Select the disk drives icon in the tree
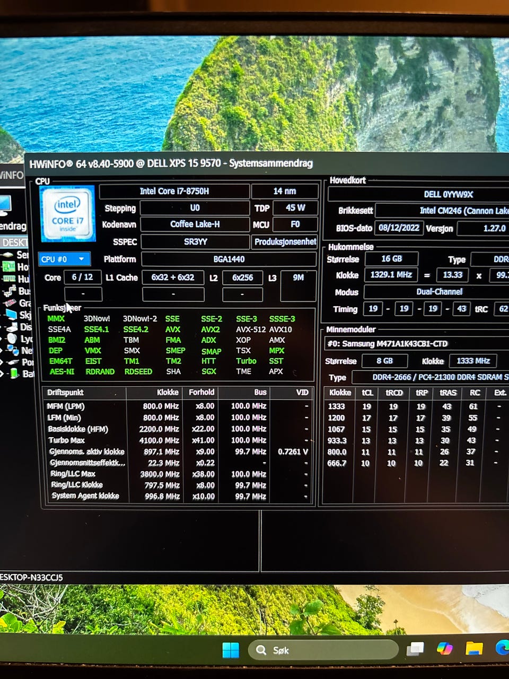This screenshot has width=509, height=679. 12,327
